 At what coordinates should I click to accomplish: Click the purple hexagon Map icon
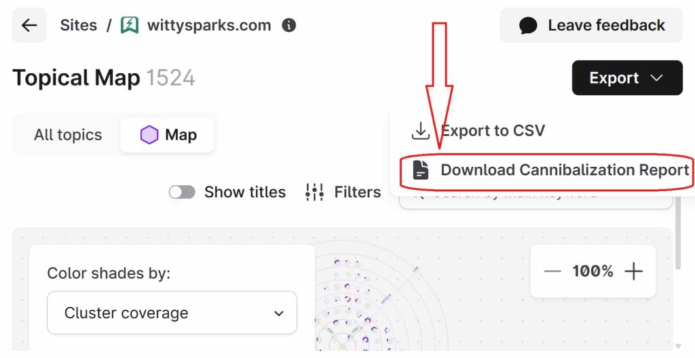click(x=149, y=135)
